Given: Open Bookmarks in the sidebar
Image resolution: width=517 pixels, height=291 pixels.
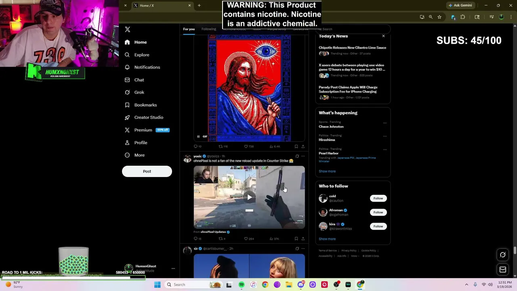Looking at the screenshot, I should pyautogui.click(x=141, y=105).
